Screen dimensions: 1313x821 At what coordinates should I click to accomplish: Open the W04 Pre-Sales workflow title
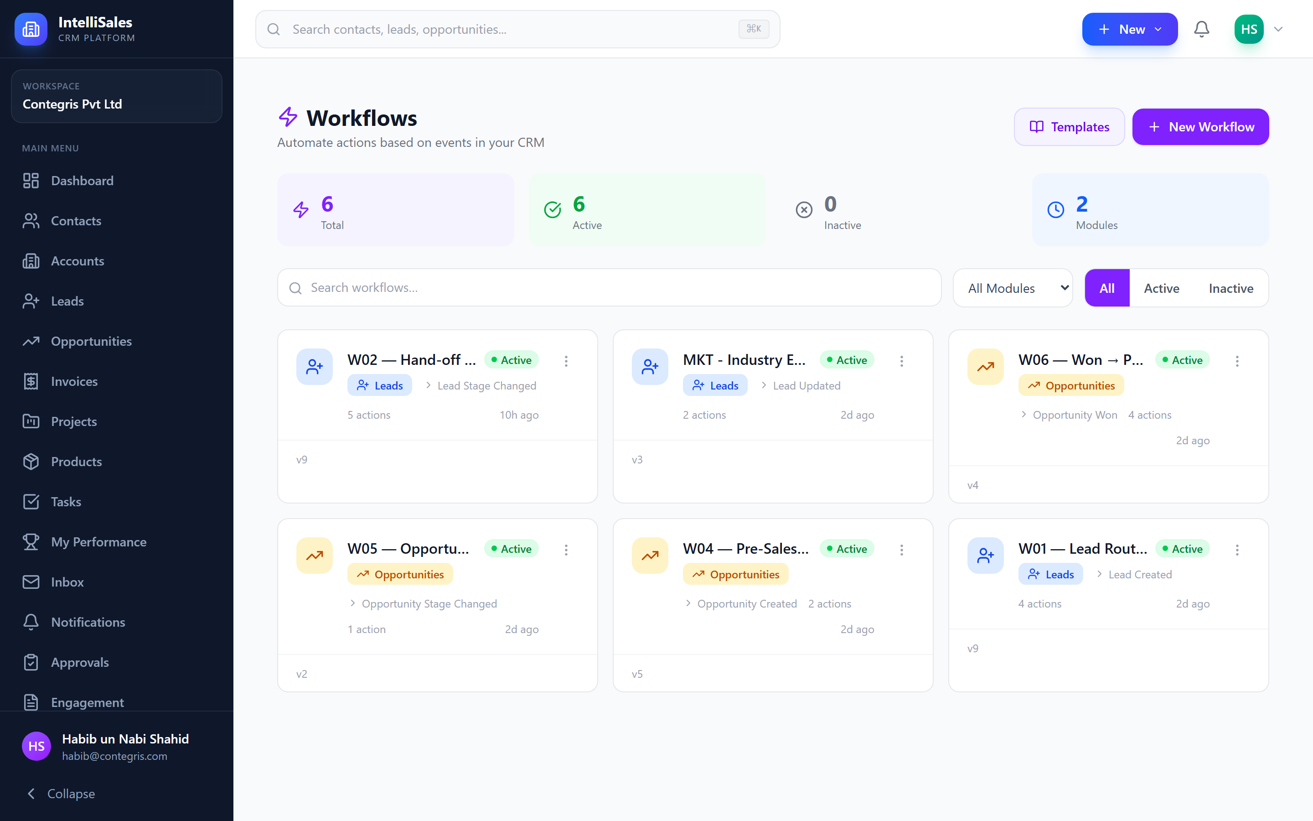click(x=745, y=549)
